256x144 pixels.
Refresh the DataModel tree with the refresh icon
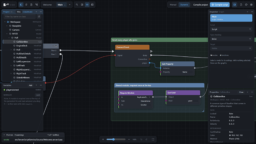[x=39, y=16]
